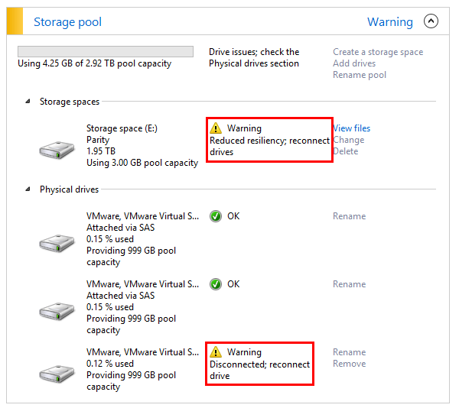459x408 pixels.
Task: Click Add drives link
Action: 354,63
